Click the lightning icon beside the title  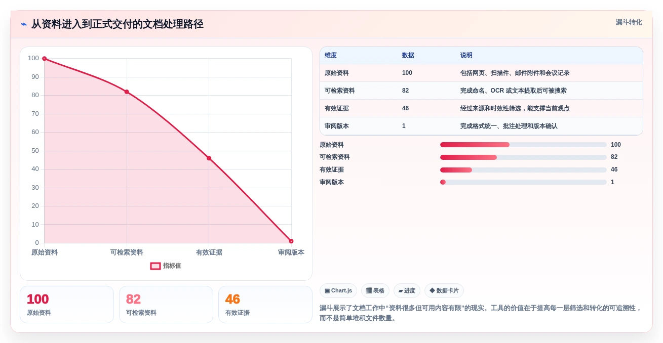[24, 24]
